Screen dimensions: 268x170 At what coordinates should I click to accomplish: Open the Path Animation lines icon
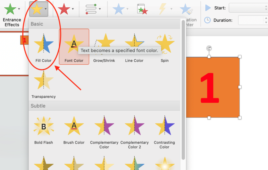[x=91, y=9]
